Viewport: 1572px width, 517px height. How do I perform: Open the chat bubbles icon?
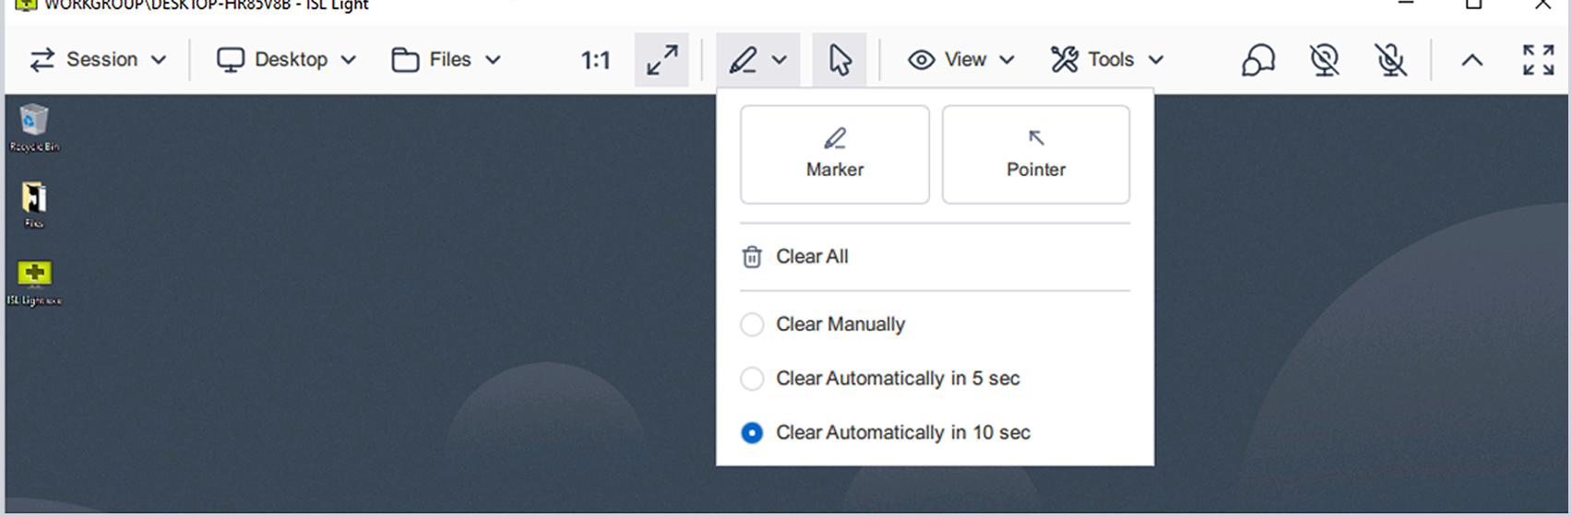1257,60
